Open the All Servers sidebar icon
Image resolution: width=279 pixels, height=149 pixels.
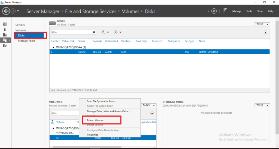[5, 35]
